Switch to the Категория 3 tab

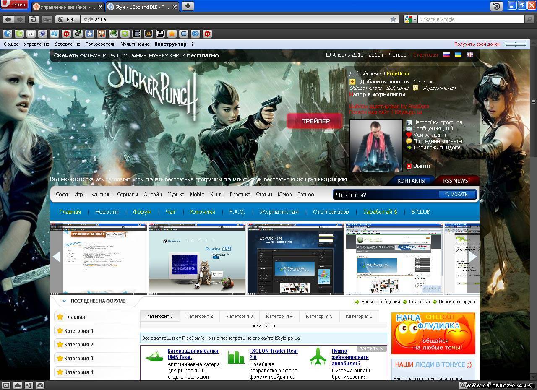pyautogui.click(x=239, y=316)
